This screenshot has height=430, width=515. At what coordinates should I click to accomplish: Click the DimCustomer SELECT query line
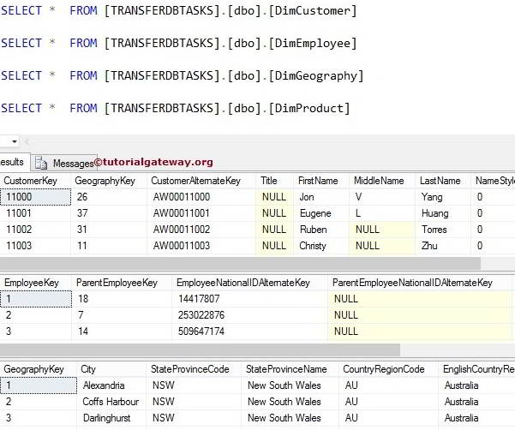[179, 11]
